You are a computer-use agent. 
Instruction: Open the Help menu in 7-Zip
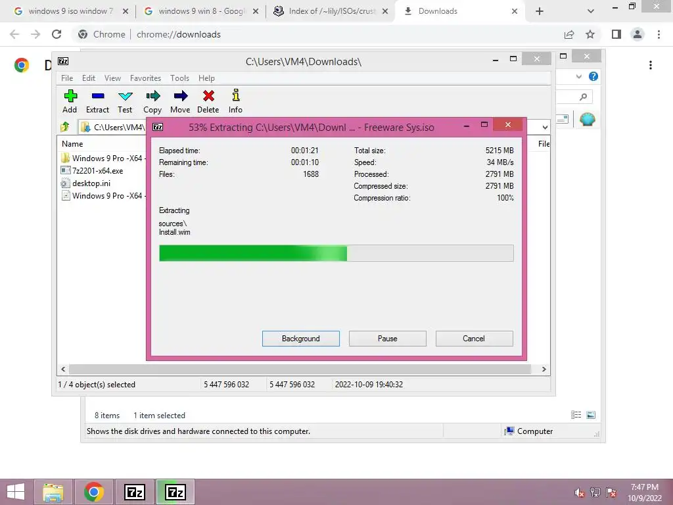pos(206,78)
